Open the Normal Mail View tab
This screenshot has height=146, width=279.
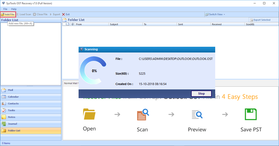coord(71,83)
